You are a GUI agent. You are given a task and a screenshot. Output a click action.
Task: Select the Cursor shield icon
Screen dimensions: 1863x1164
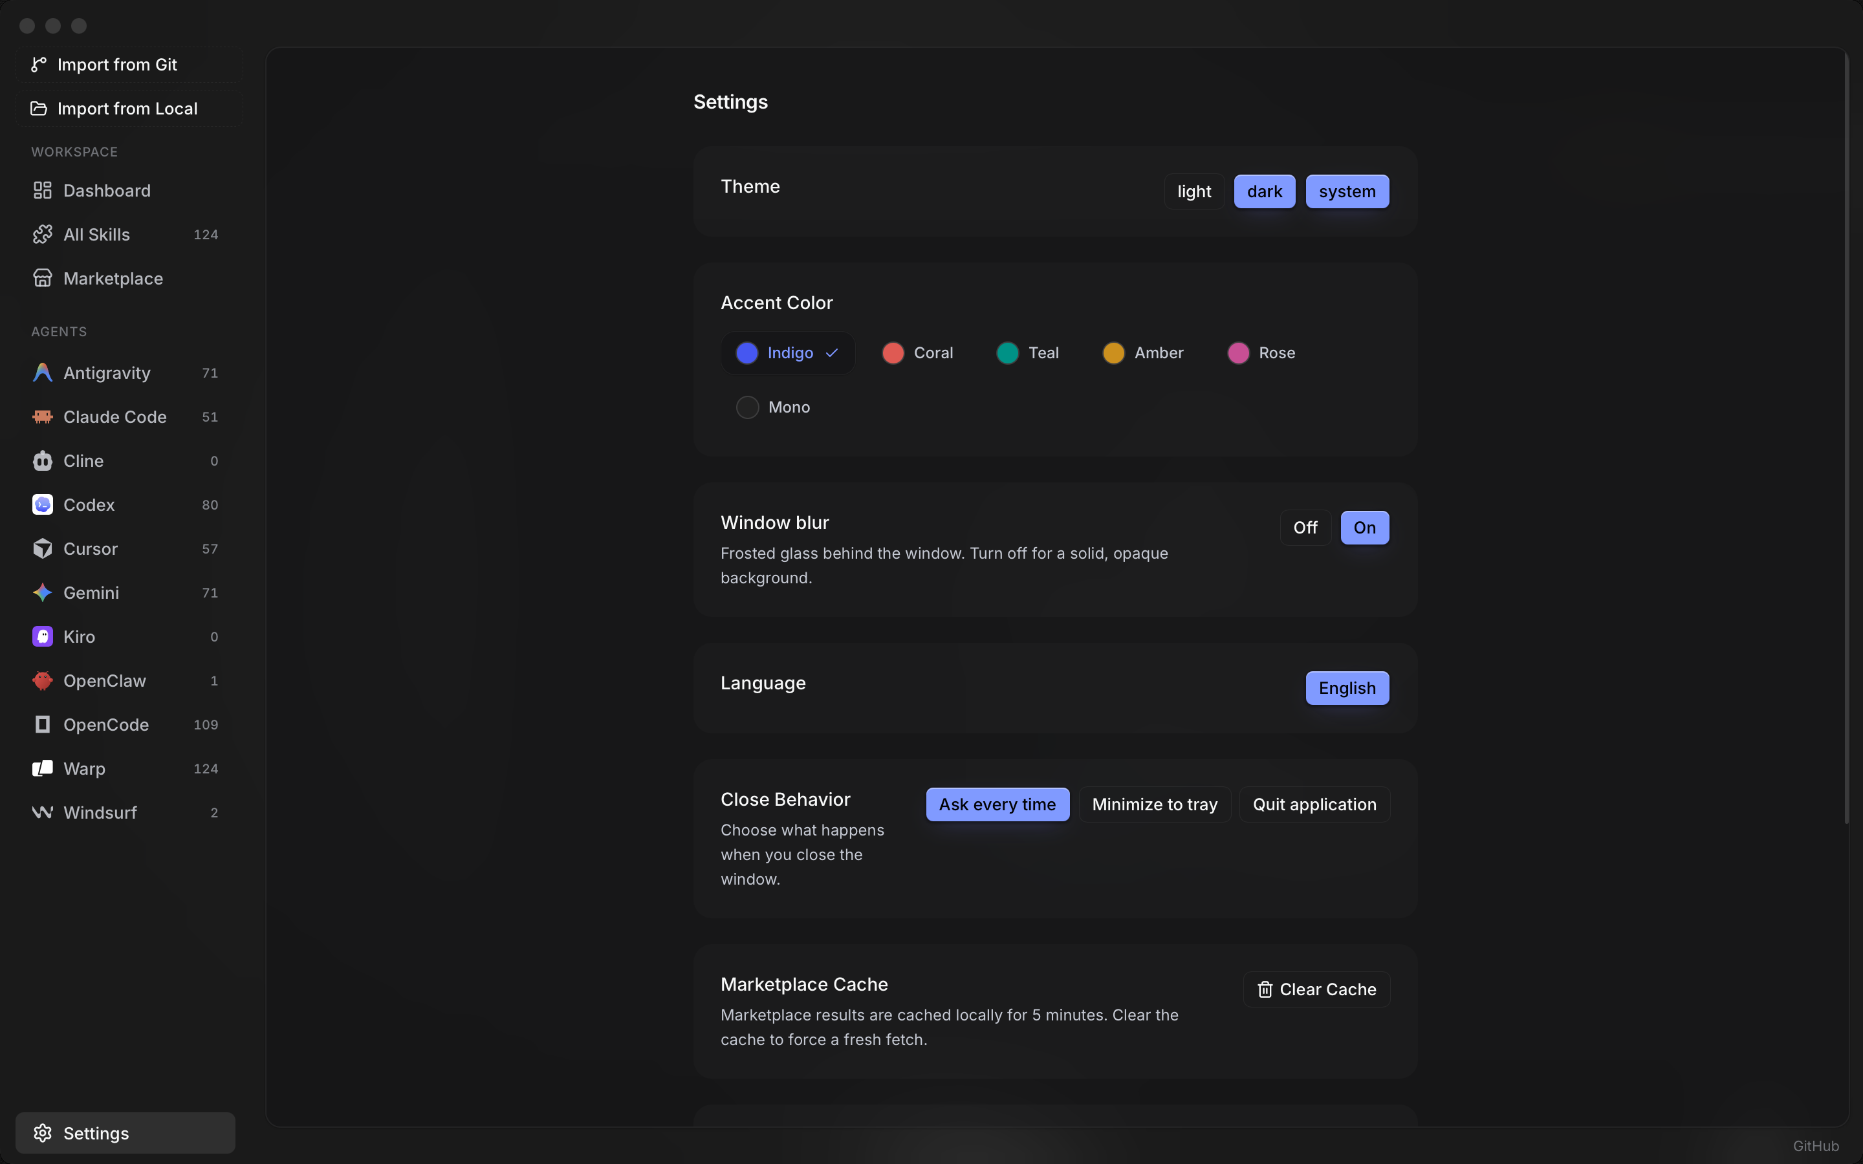click(42, 548)
